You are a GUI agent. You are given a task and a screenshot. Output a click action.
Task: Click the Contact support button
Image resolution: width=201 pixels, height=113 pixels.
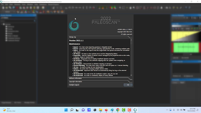(x=74, y=85)
